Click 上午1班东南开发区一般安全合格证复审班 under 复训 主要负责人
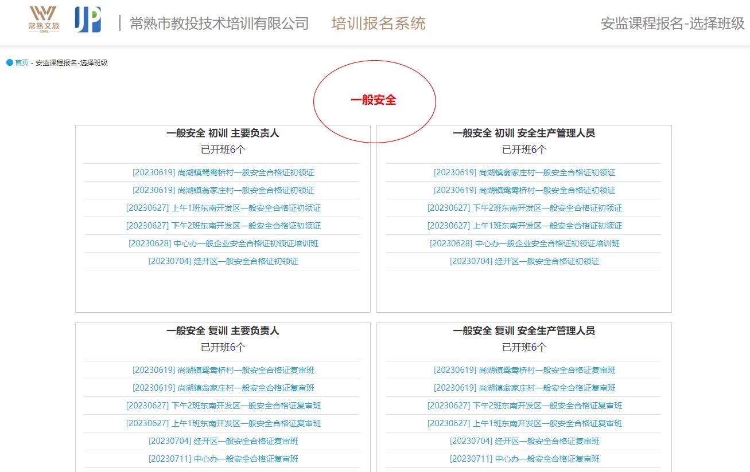750x472 pixels. tap(224, 423)
